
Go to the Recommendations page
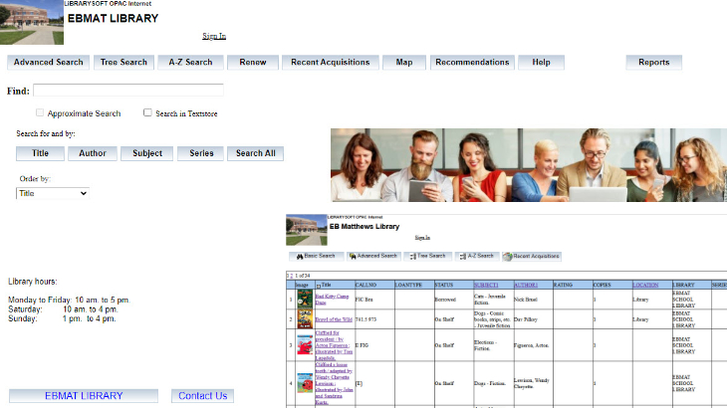tap(472, 63)
